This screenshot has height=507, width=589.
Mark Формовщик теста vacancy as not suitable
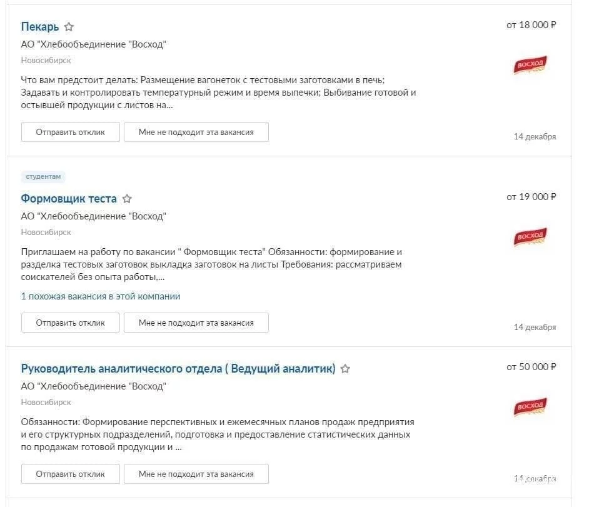pos(196,323)
